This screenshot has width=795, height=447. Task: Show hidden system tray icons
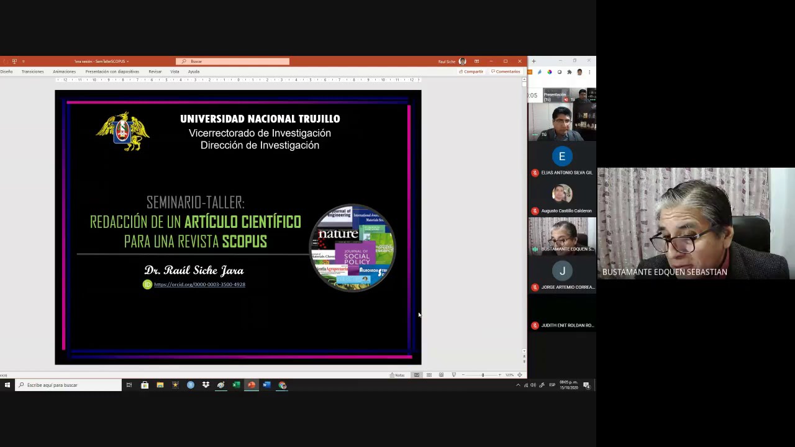(518, 385)
